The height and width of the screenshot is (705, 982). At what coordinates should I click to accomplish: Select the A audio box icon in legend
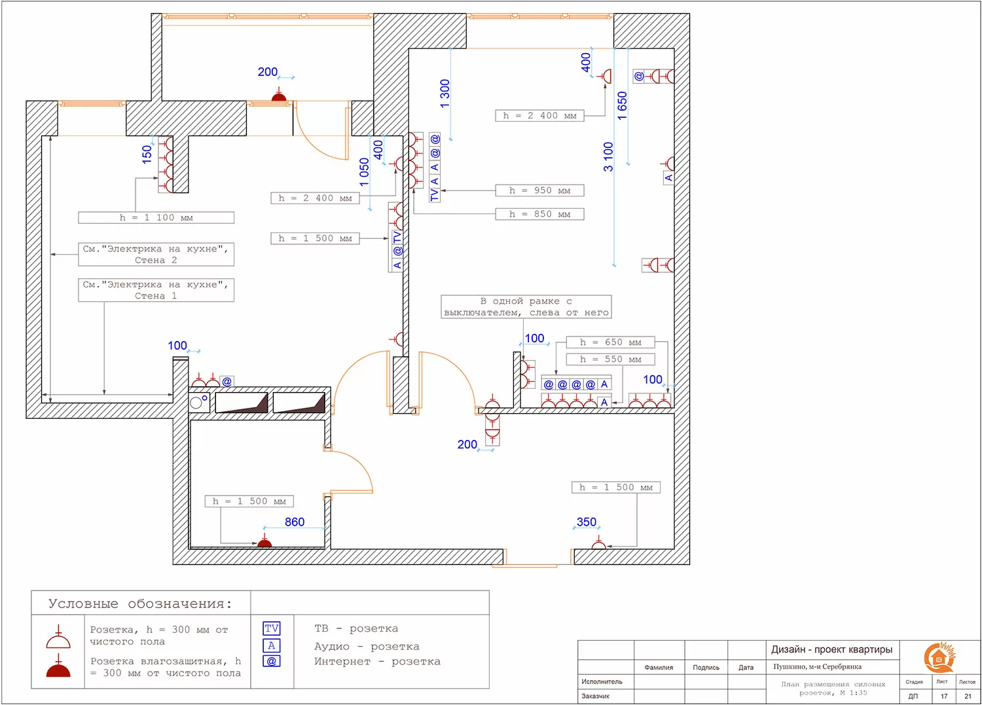[x=272, y=645]
